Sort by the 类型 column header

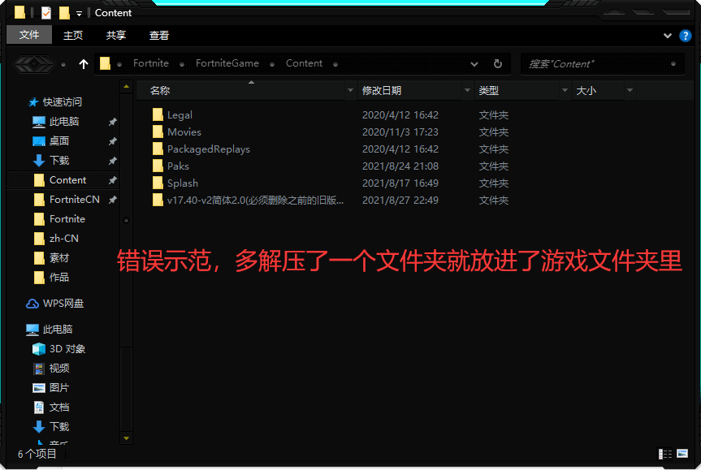[517, 91]
